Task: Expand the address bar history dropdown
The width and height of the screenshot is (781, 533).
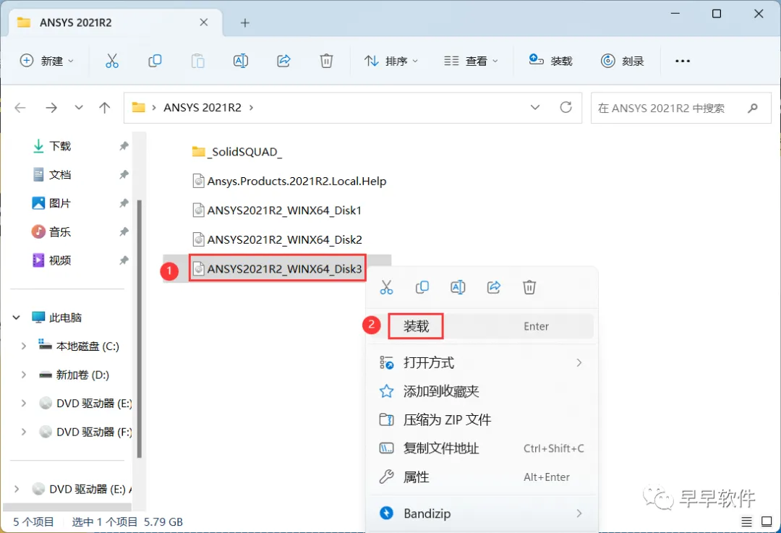Action: point(535,108)
